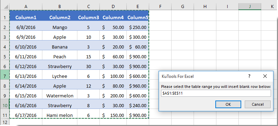Select row 1 header
Screen dimensions: 278x126
pos(5,16)
